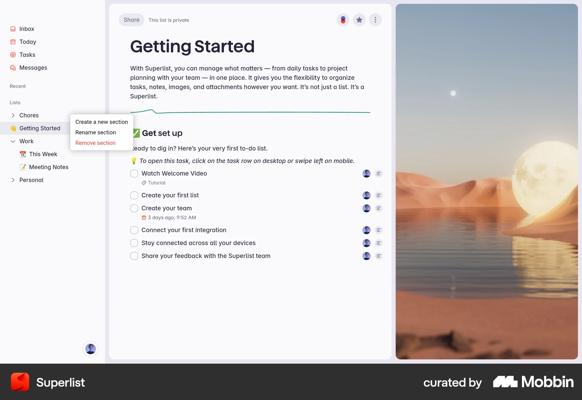582x400 pixels.
Task: Star the Getting Started list as favorite
Action: 359,20
